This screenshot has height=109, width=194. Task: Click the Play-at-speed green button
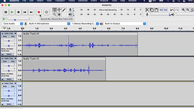(4, 19)
